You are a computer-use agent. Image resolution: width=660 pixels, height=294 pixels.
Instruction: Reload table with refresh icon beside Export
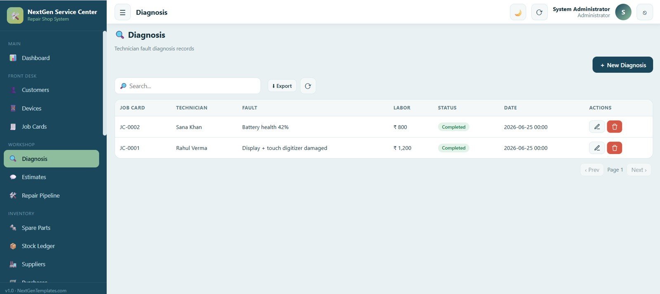click(308, 86)
